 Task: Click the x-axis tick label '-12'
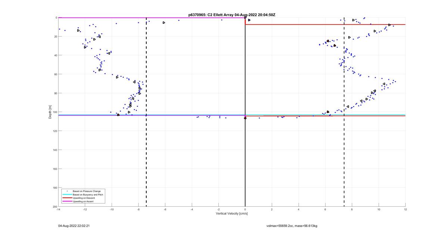tap(85, 209)
